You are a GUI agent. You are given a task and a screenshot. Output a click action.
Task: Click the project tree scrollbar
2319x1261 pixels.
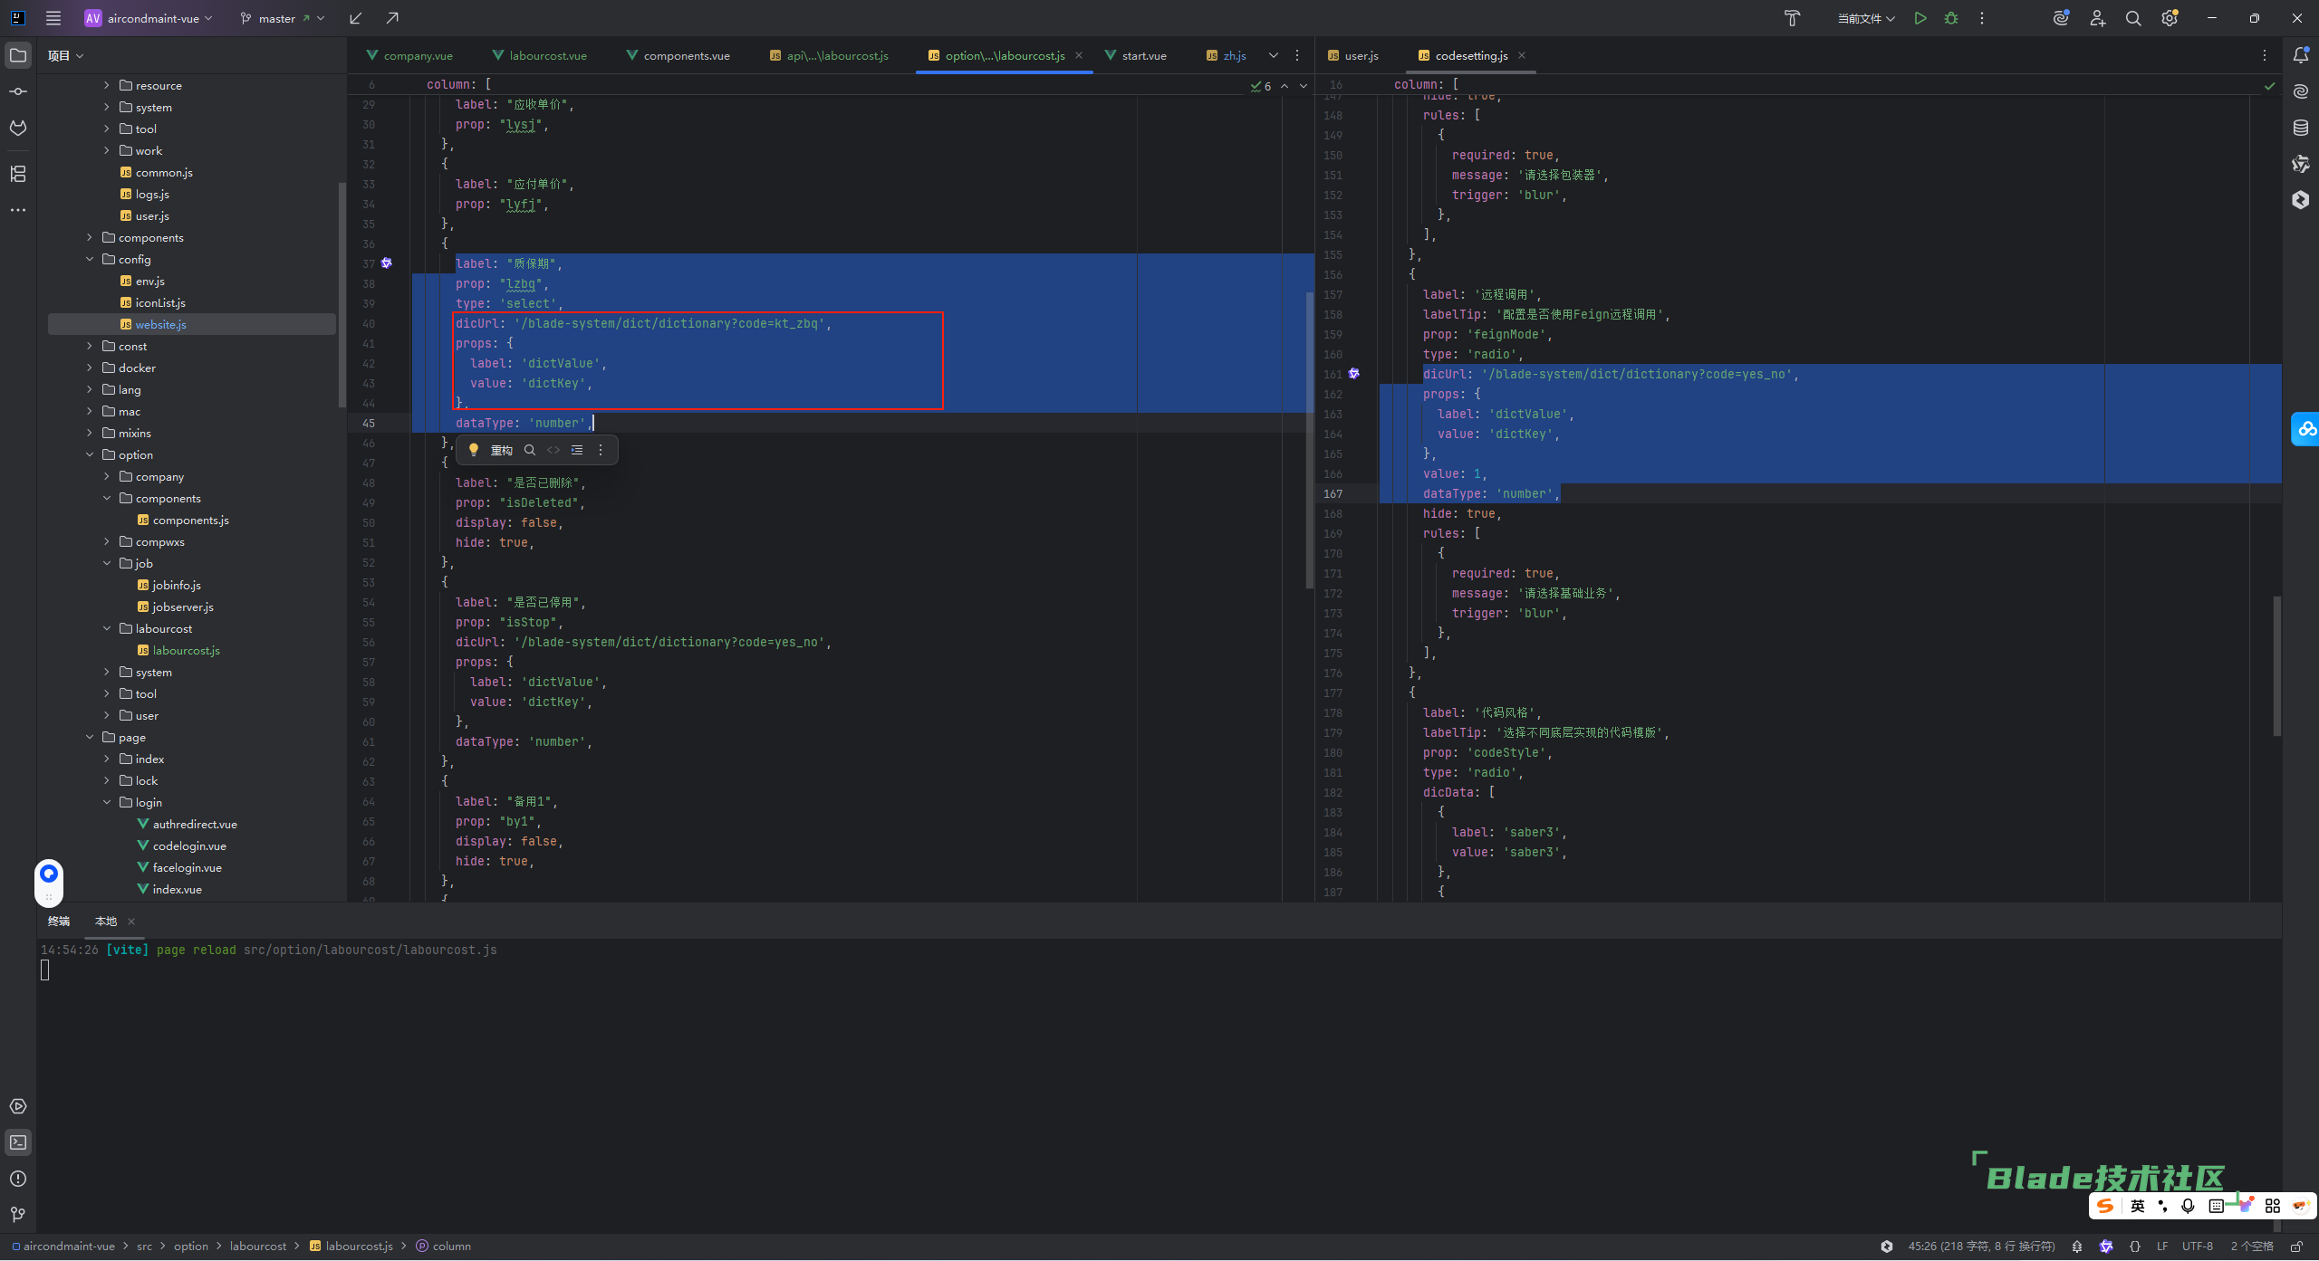click(x=342, y=294)
